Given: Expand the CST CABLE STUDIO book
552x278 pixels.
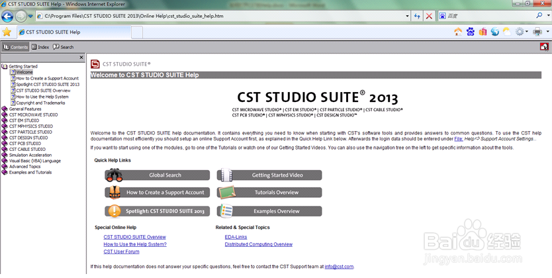Looking at the screenshot, I should coord(4,149).
